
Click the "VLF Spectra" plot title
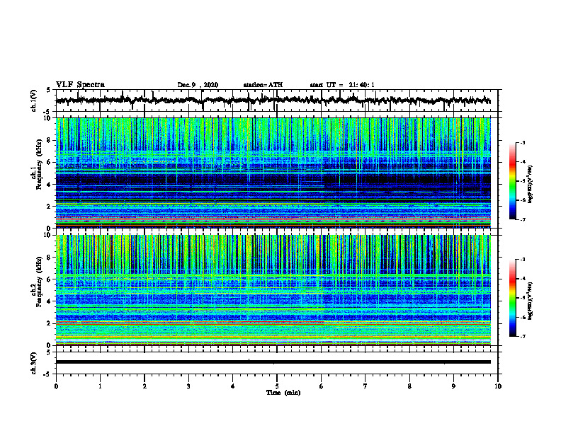[x=80, y=85]
